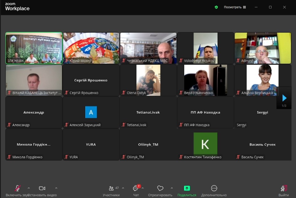Screen dimensions: 296x198
Task: Minimize the Zoom window
Action: pos(256,7)
